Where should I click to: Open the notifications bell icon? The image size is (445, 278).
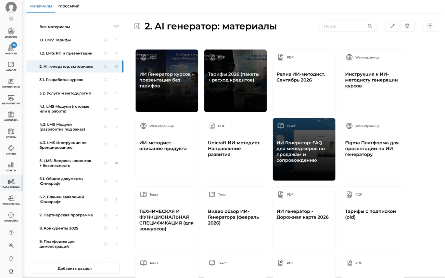[11, 259]
